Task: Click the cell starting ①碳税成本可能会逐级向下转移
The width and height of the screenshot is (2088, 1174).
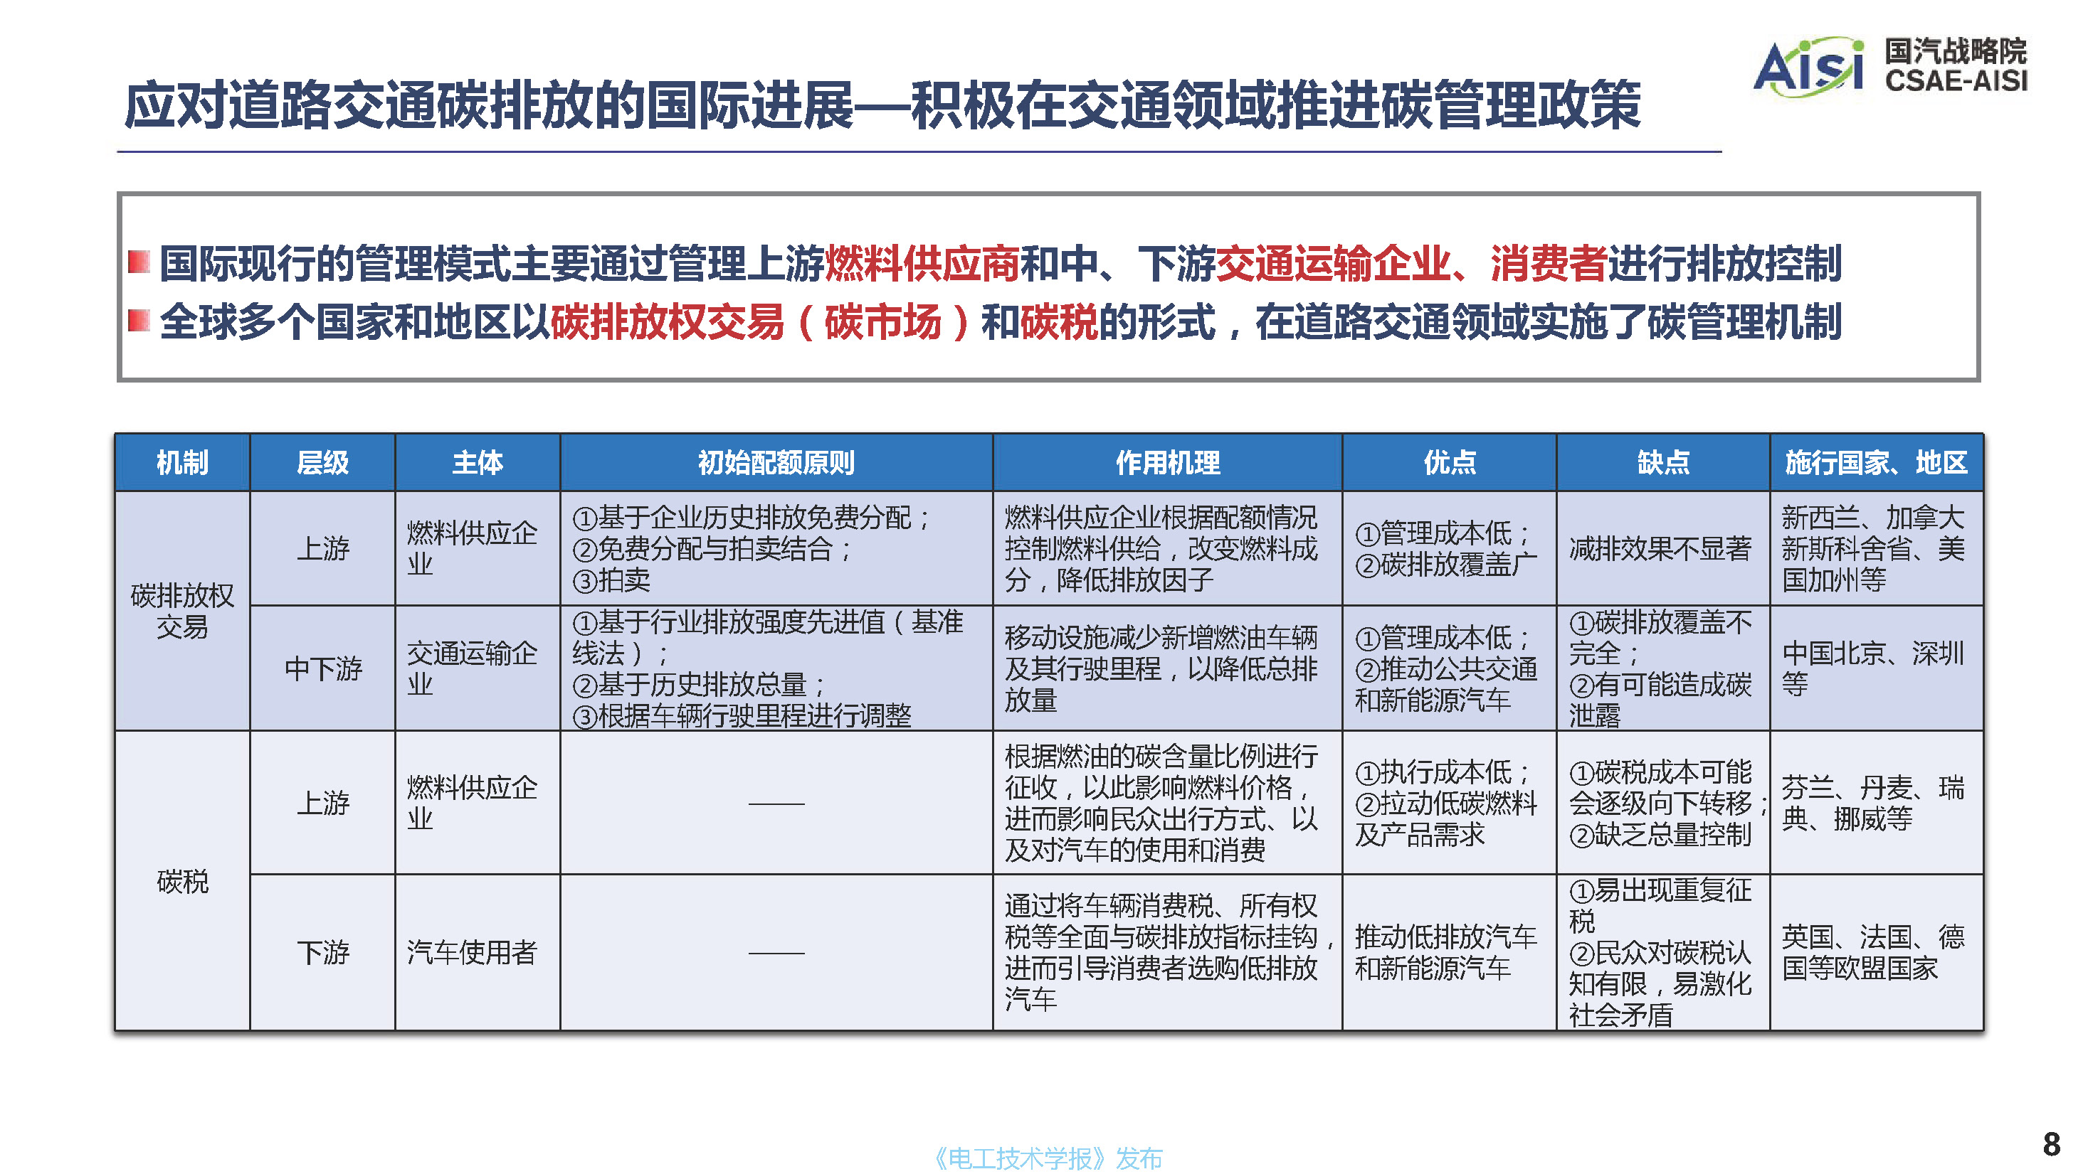Action: point(1663,802)
